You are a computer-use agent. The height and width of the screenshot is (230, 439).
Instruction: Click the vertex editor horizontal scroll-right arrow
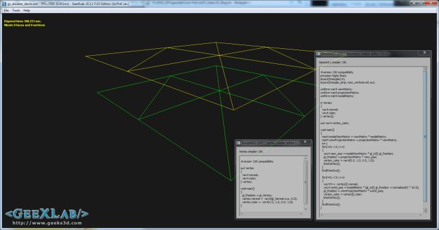pos(301,214)
